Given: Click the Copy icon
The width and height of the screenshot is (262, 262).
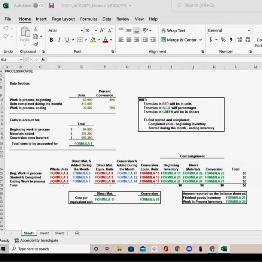Looking at the screenshot, I should pos(36,36).
